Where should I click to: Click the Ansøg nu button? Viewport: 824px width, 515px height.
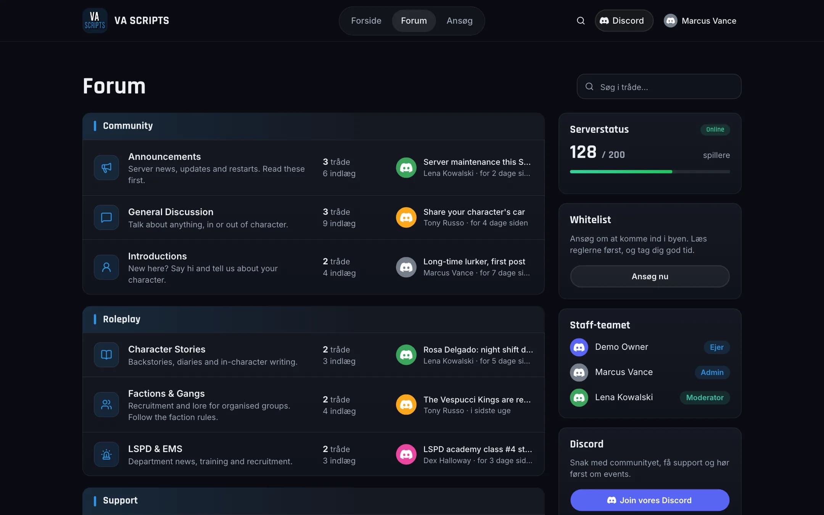pos(650,276)
